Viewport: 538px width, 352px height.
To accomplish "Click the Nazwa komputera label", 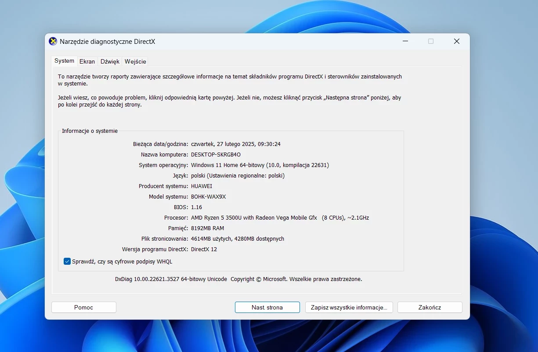I will click(165, 154).
